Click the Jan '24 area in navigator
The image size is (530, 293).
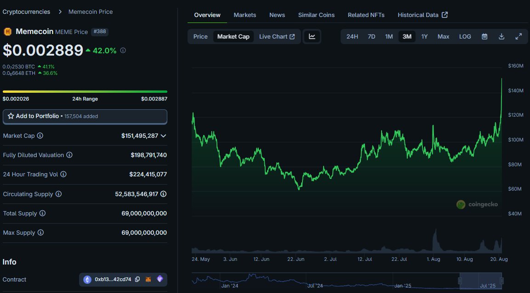(229, 286)
